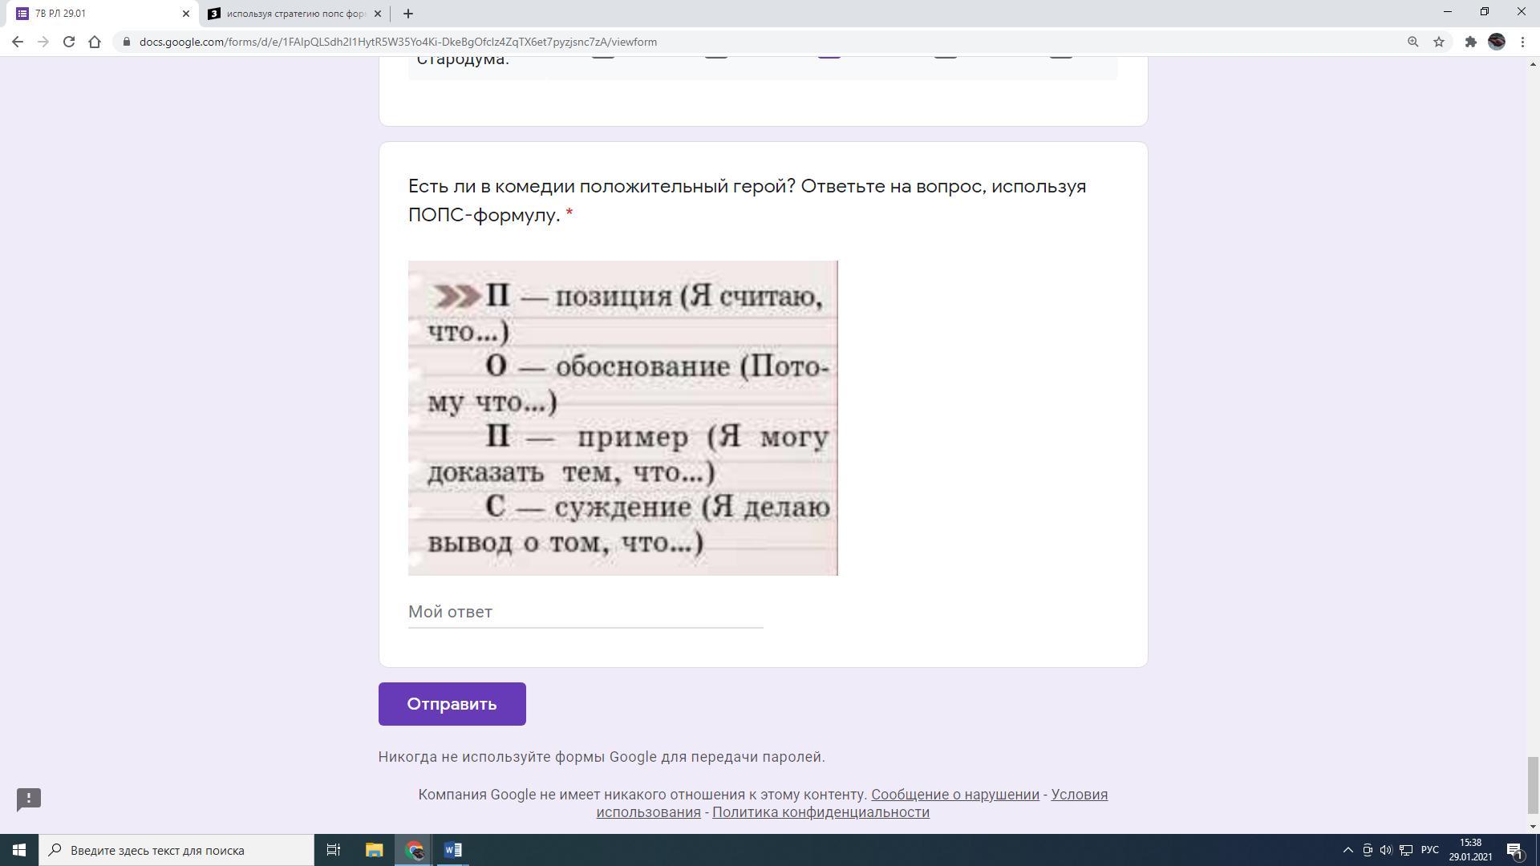
Task: Go to the browser home page
Action: (95, 42)
